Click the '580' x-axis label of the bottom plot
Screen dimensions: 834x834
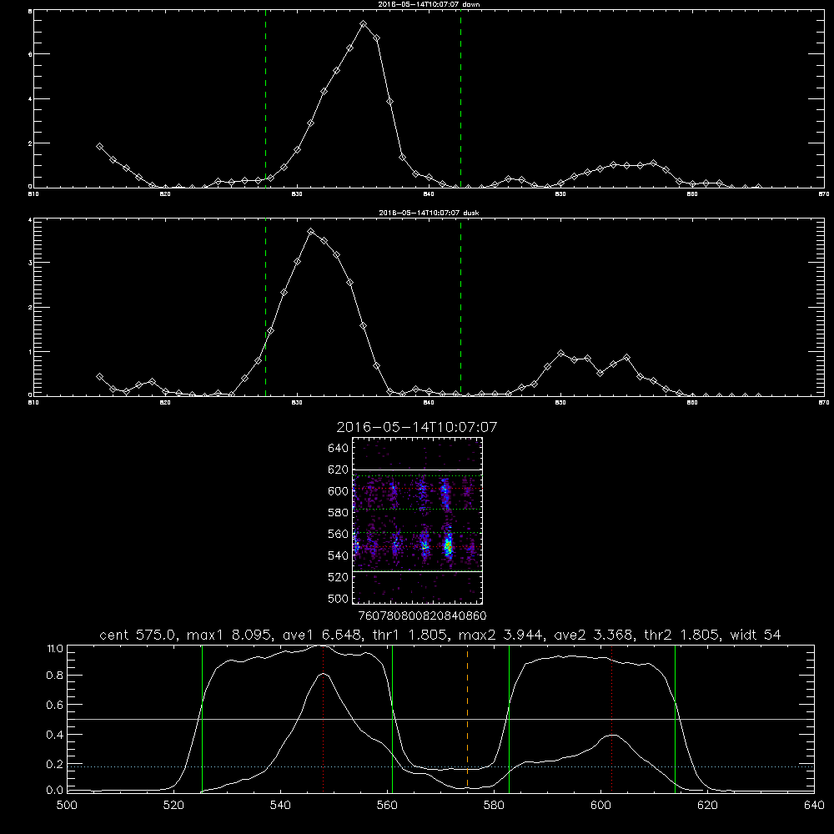click(494, 805)
